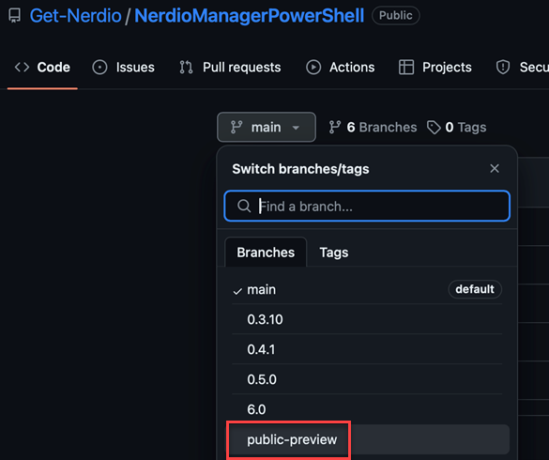Open the 0 Tags link

tap(457, 127)
